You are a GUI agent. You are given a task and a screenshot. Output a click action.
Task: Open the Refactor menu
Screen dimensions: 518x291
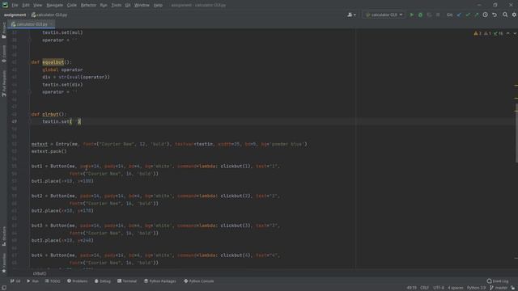pos(88,6)
